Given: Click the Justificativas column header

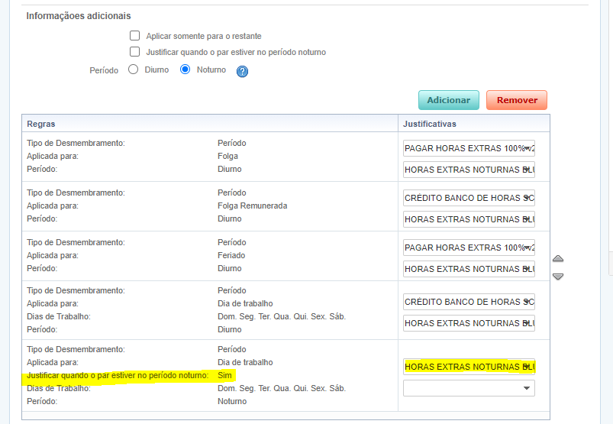Looking at the screenshot, I should (x=429, y=124).
